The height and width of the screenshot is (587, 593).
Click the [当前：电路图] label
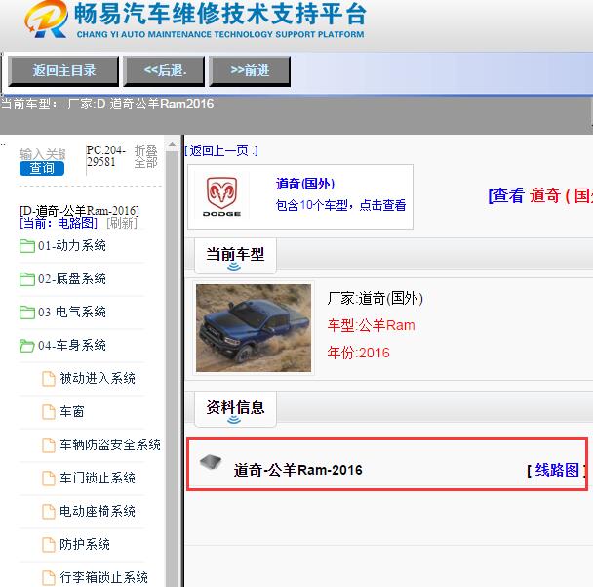pyautogui.click(x=59, y=223)
